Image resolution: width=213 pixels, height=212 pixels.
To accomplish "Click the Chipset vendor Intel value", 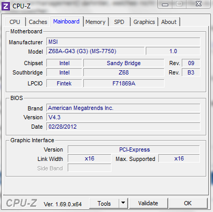I will [64, 63].
